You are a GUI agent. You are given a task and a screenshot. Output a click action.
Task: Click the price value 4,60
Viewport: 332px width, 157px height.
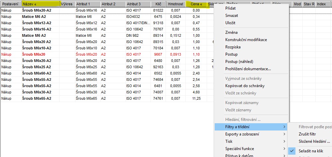click(x=196, y=92)
